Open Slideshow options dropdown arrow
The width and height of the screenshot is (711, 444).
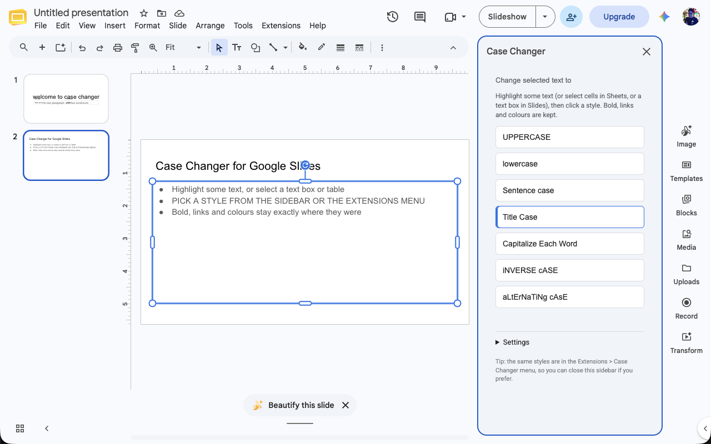(545, 17)
